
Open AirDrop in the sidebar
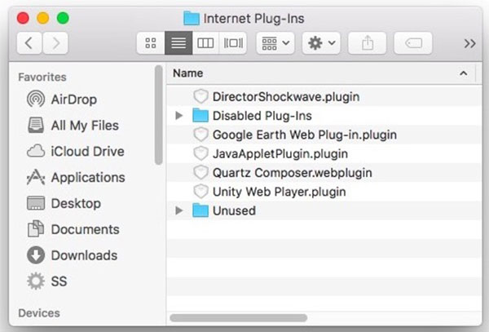pyautogui.click(x=73, y=100)
